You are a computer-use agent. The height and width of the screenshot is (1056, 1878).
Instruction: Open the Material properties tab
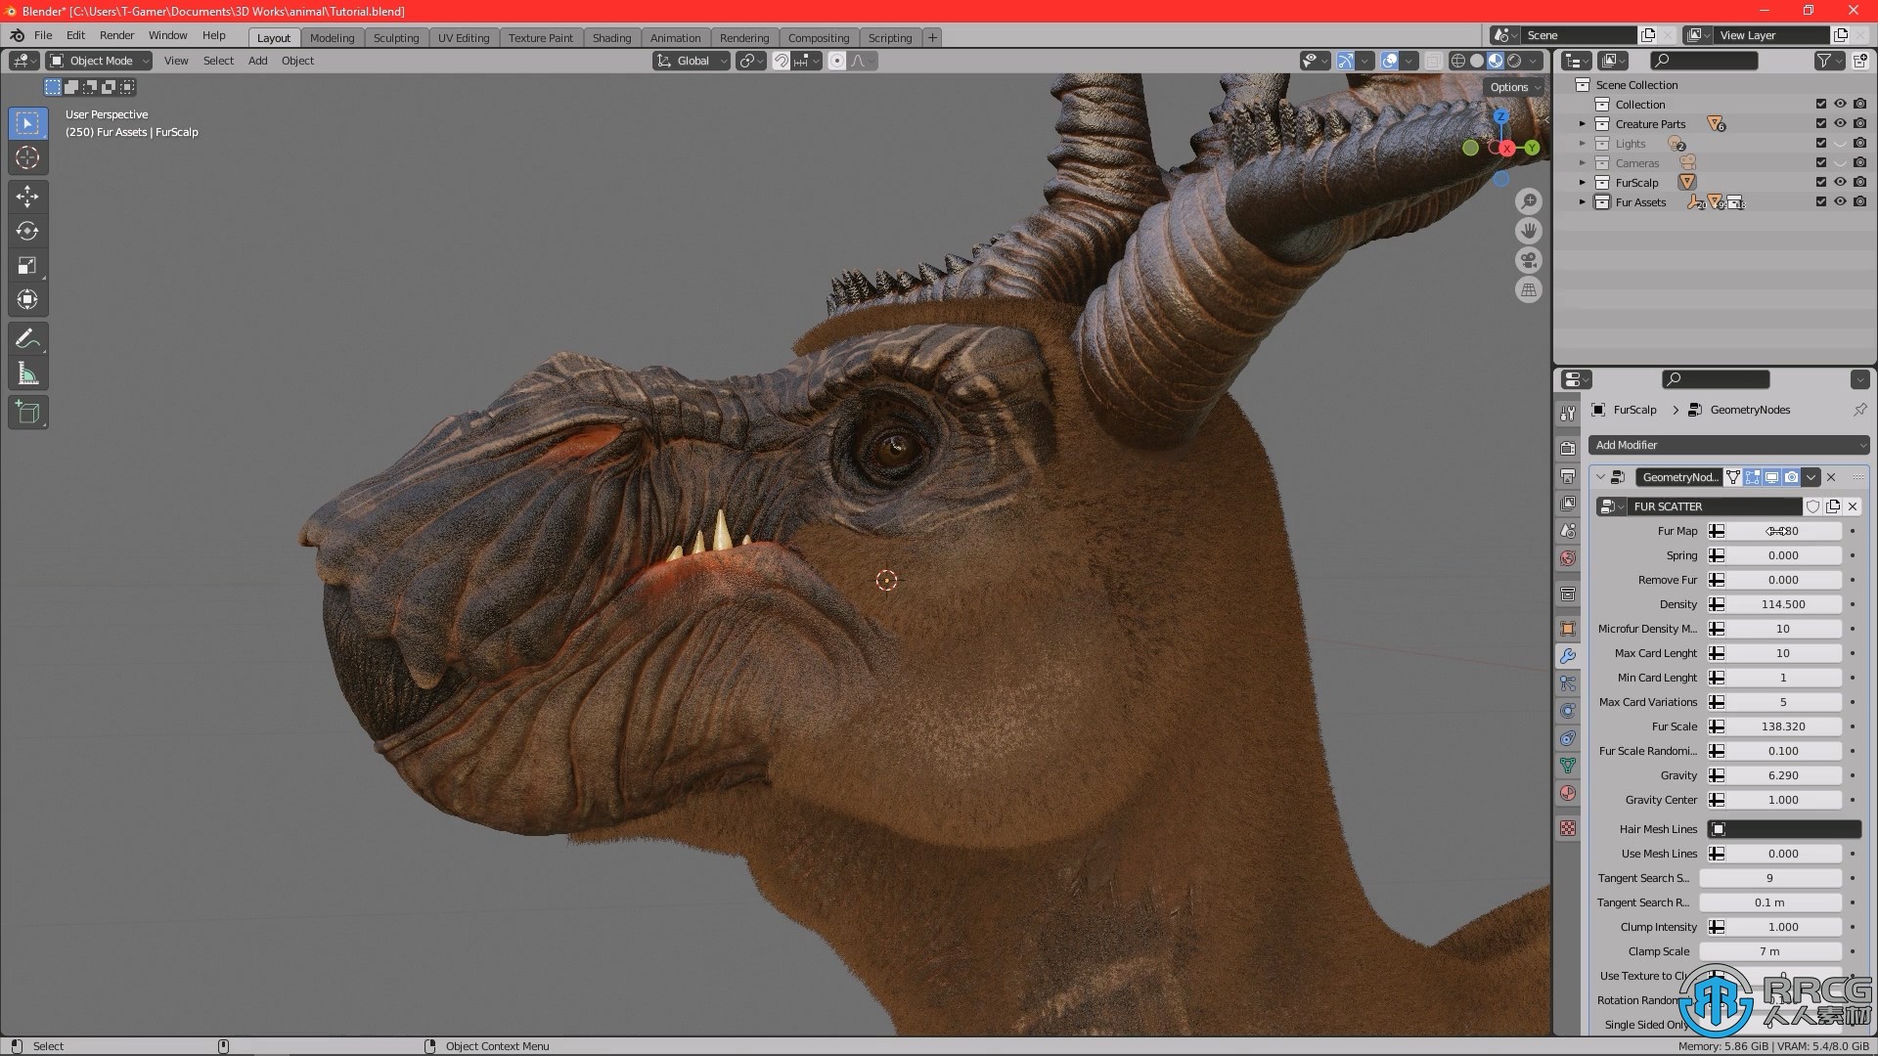[1568, 793]
